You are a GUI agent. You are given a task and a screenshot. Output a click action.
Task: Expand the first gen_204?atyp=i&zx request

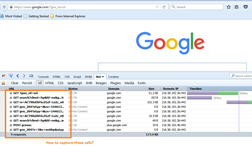coord(11,107)
